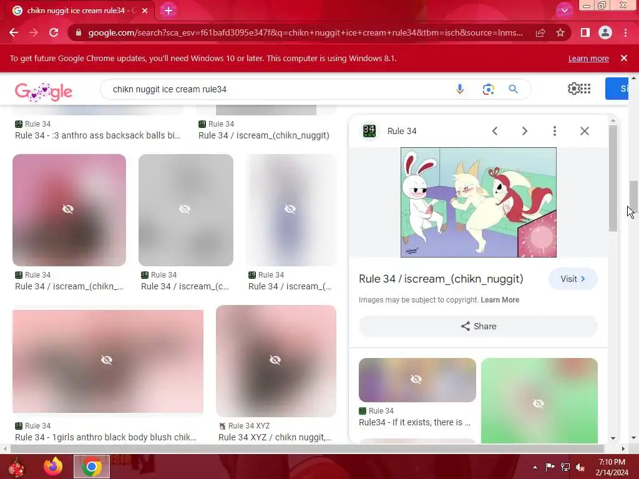Open the Start menu ornament button
The width and height of the screenshot is (639, 479).
coord(16,467)
